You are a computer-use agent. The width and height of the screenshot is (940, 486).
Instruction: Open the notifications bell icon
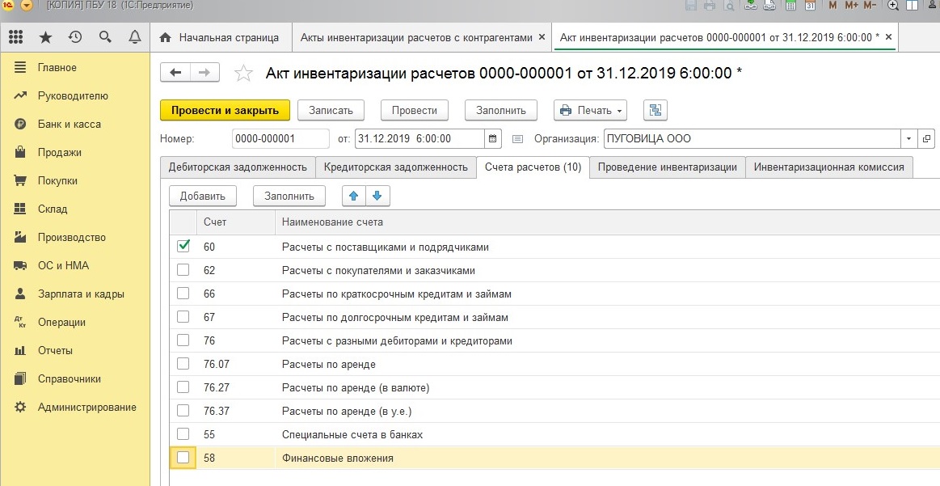135,36
